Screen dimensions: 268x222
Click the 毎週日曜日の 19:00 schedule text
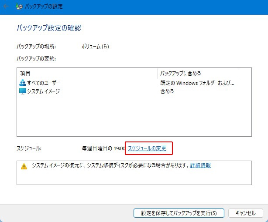103,148
